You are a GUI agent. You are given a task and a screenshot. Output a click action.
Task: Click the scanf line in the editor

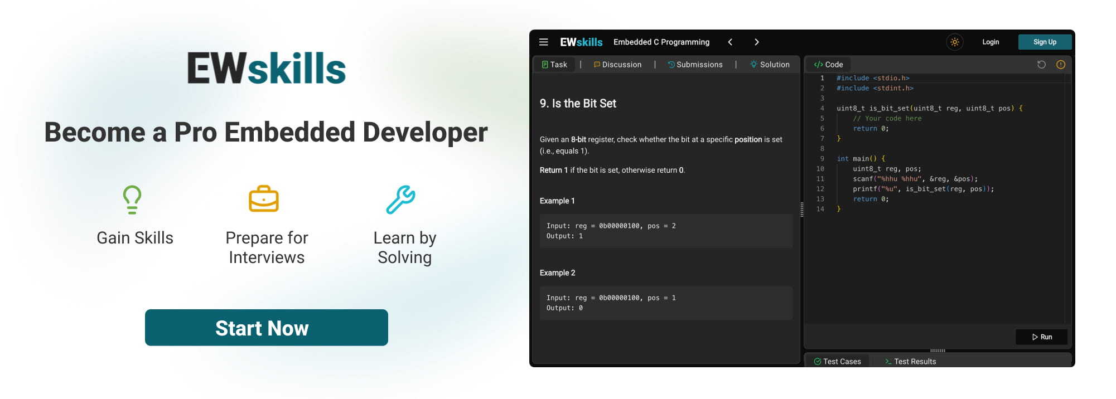[915, 179]
